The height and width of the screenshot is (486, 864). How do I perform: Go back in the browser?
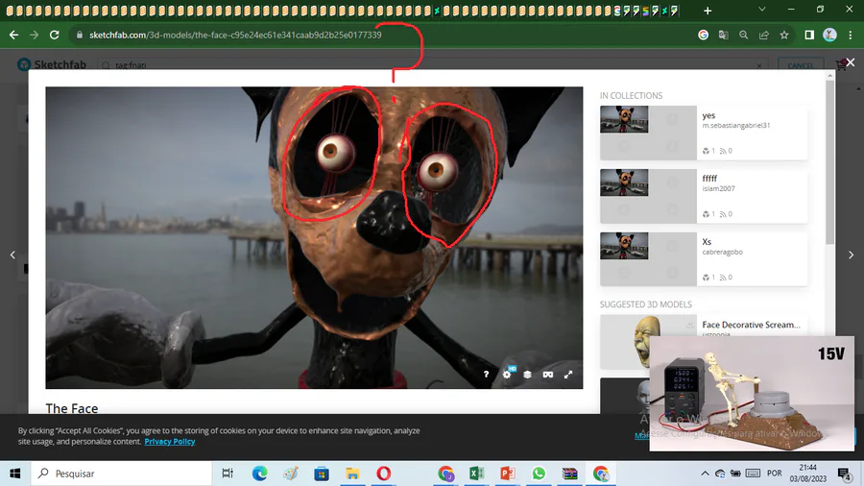click(13, 35)
